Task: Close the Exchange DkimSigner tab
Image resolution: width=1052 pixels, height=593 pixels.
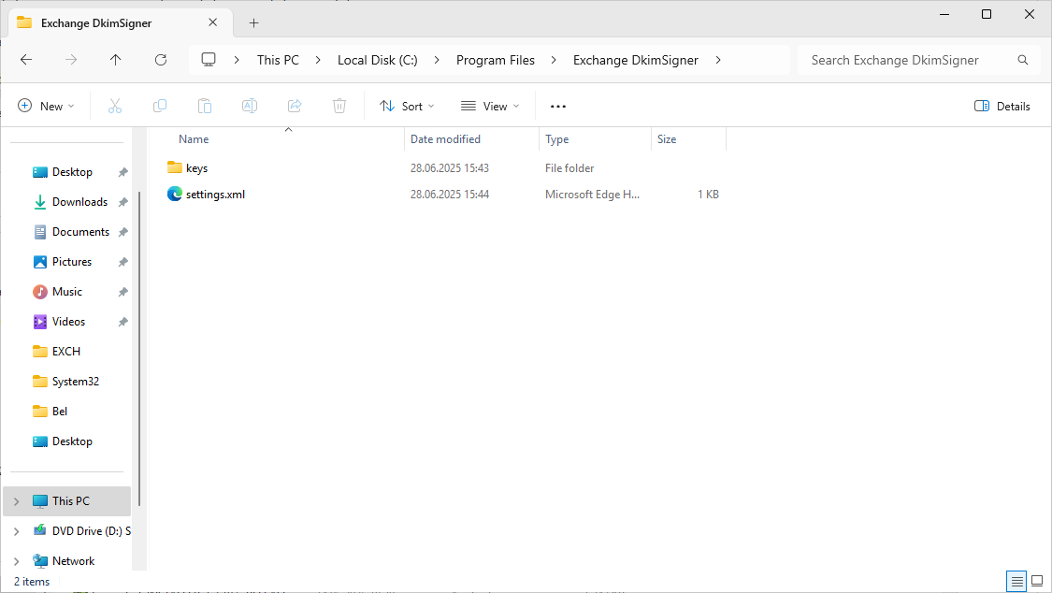Action: coord(212,22)
